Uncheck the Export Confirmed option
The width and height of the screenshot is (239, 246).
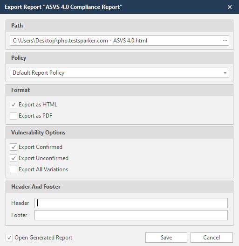click(x=14, y=147)
